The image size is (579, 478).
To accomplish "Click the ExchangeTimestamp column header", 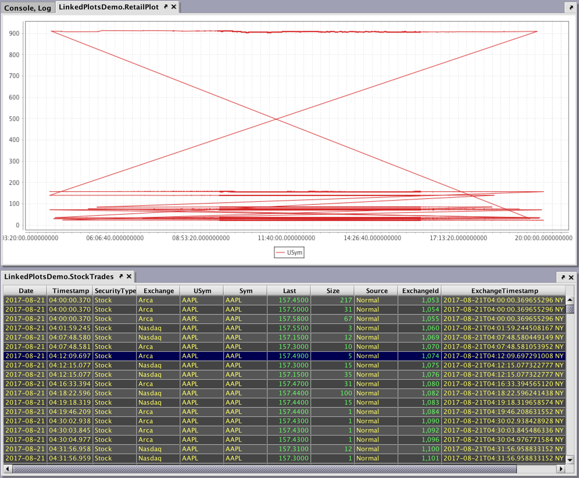I will pos(504,291).
